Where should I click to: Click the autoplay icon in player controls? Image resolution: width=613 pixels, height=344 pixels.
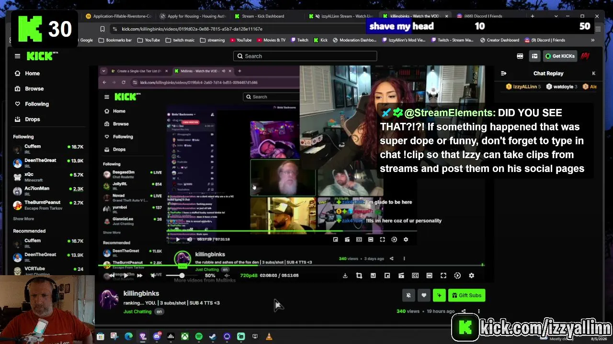(457, 276)
